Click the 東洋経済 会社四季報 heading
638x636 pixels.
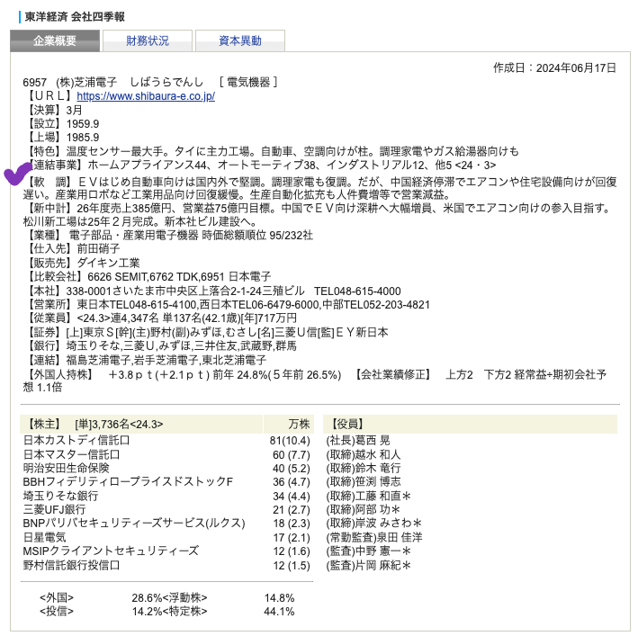tap(75, 17)
